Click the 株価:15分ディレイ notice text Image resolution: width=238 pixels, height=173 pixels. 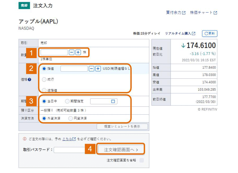[147, 34]
